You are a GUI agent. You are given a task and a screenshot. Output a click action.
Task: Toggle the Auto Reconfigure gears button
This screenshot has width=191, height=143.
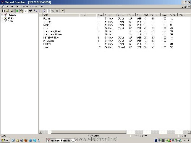[x=22, y=11]
